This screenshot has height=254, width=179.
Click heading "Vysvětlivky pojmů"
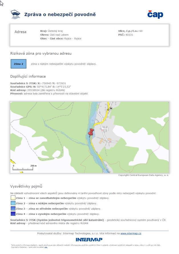(x=26, y=186)
